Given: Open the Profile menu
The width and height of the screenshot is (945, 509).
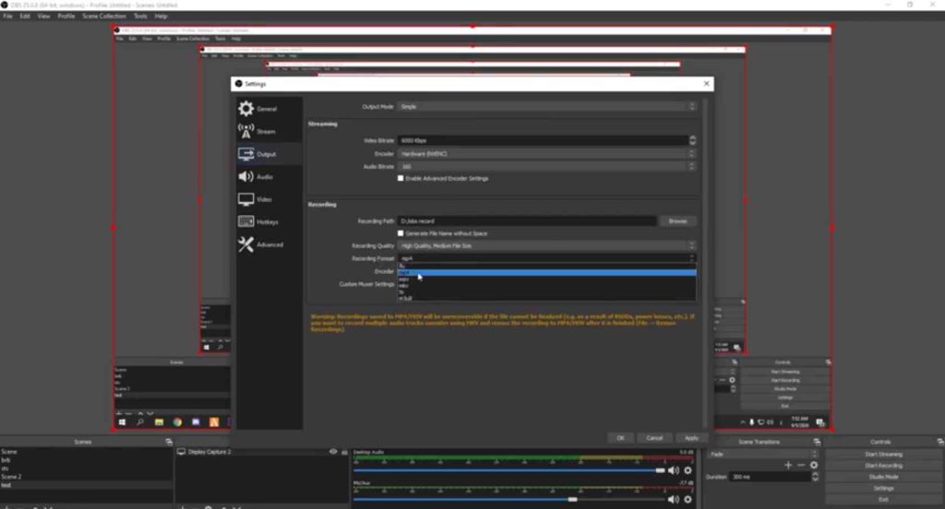Looking at the screenshot, I should (66, 17).
